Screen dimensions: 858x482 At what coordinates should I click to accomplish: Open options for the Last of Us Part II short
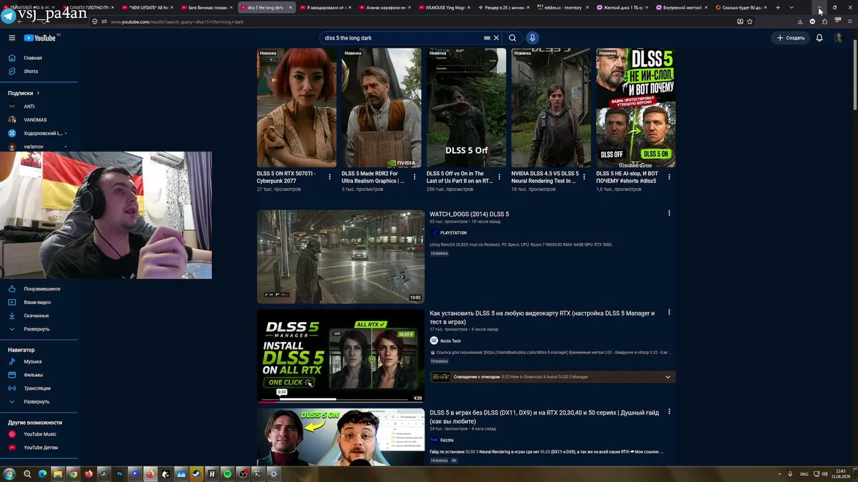[499, 177]
